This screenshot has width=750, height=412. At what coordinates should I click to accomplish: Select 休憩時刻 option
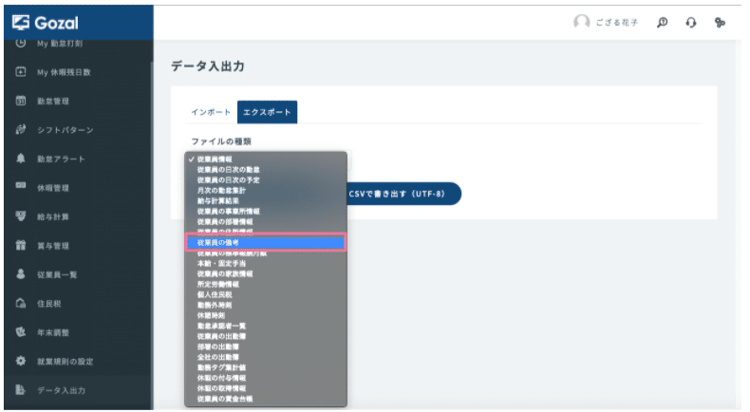(266, 315)
